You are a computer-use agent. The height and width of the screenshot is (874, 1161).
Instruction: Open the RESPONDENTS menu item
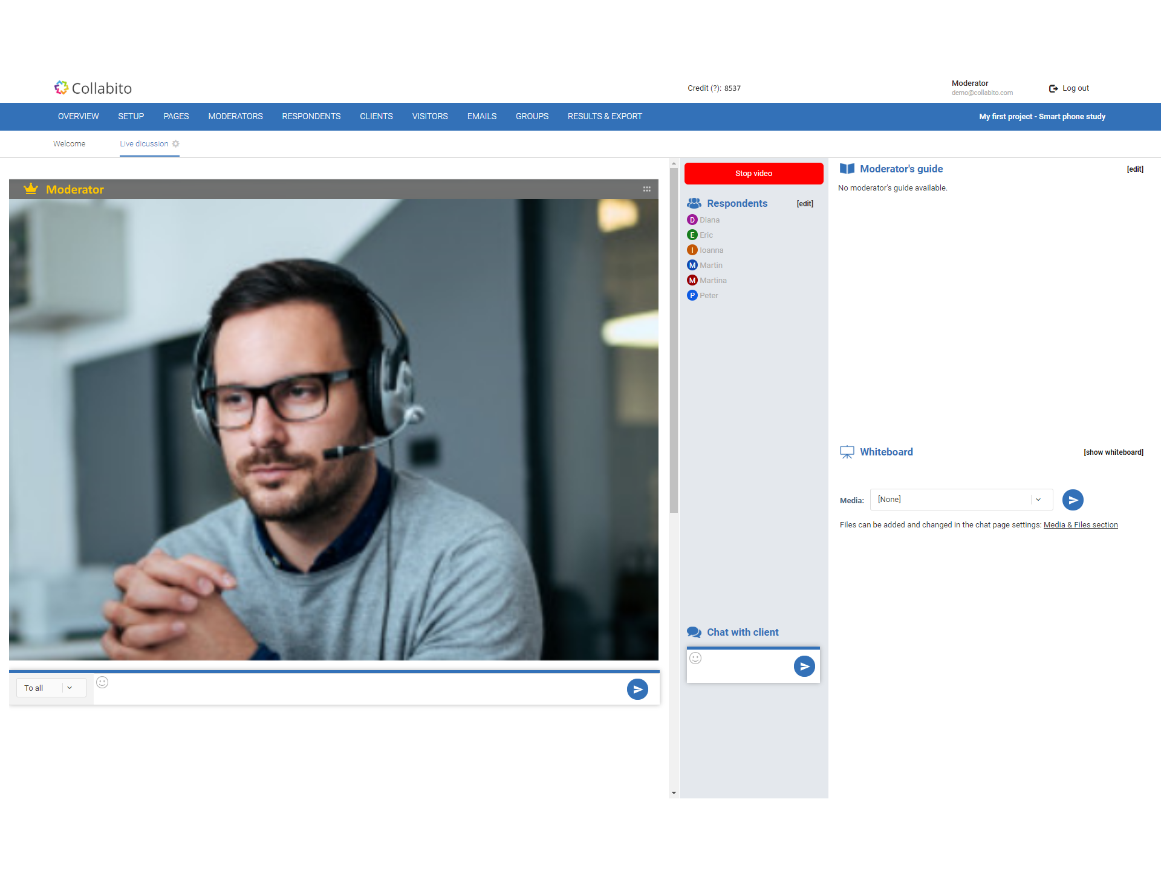(x=311, y=116)
